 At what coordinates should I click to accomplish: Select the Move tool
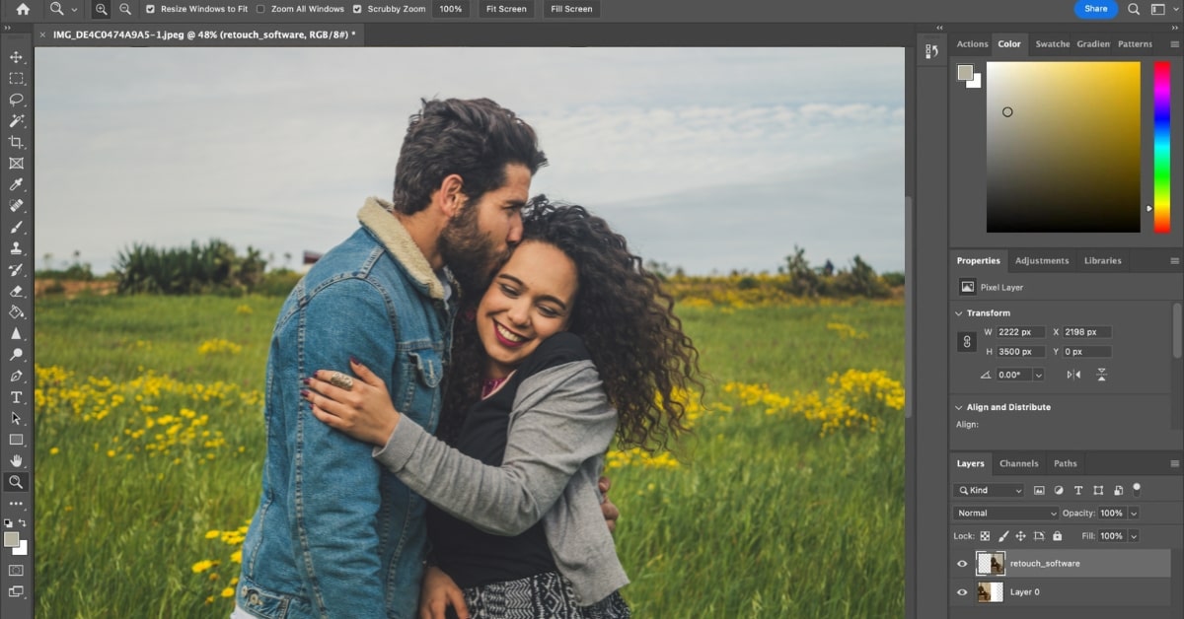tap(16, 57)
